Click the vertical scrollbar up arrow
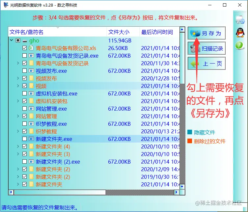248x212 pixels. (x=182, y=30)
